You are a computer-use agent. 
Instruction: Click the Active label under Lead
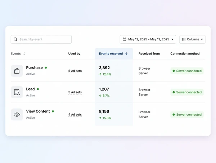point(31,95)
